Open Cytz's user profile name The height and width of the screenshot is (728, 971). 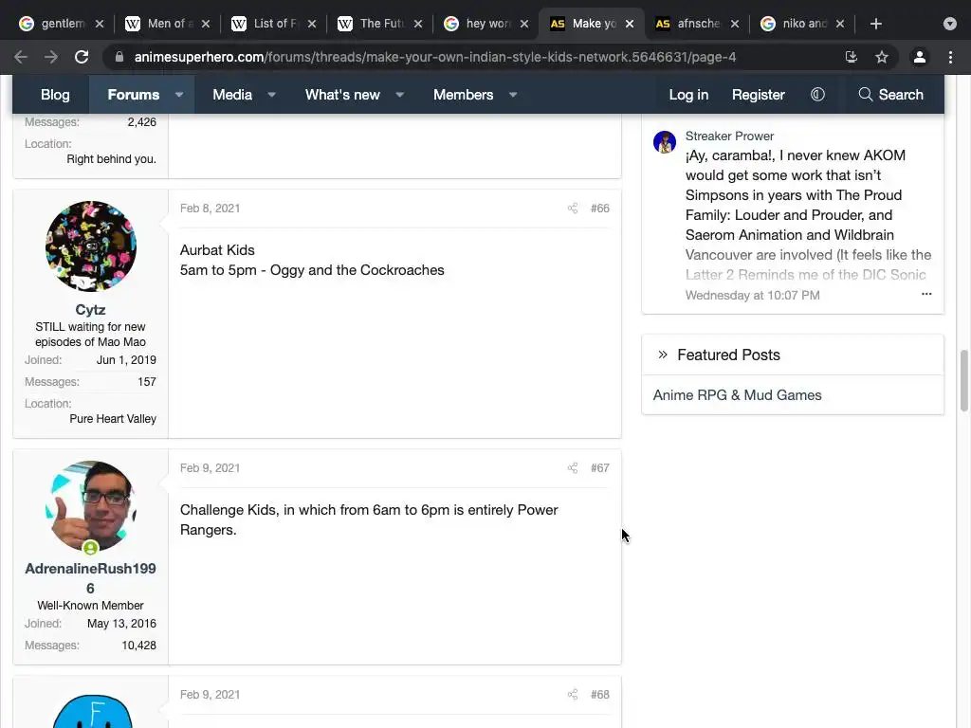coord(90,310)
